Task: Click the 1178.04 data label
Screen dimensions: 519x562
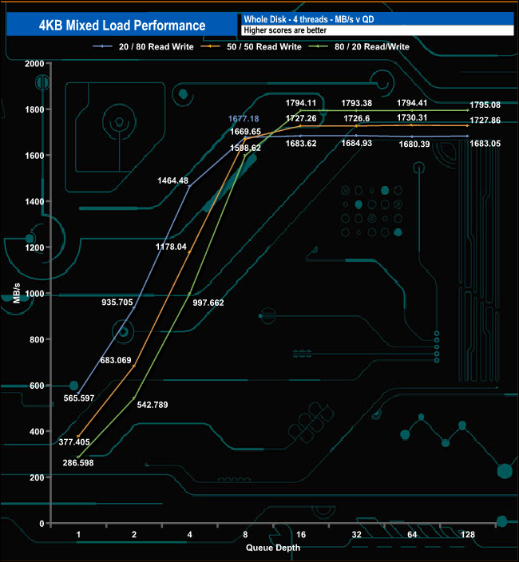Action: pos(170,247)
